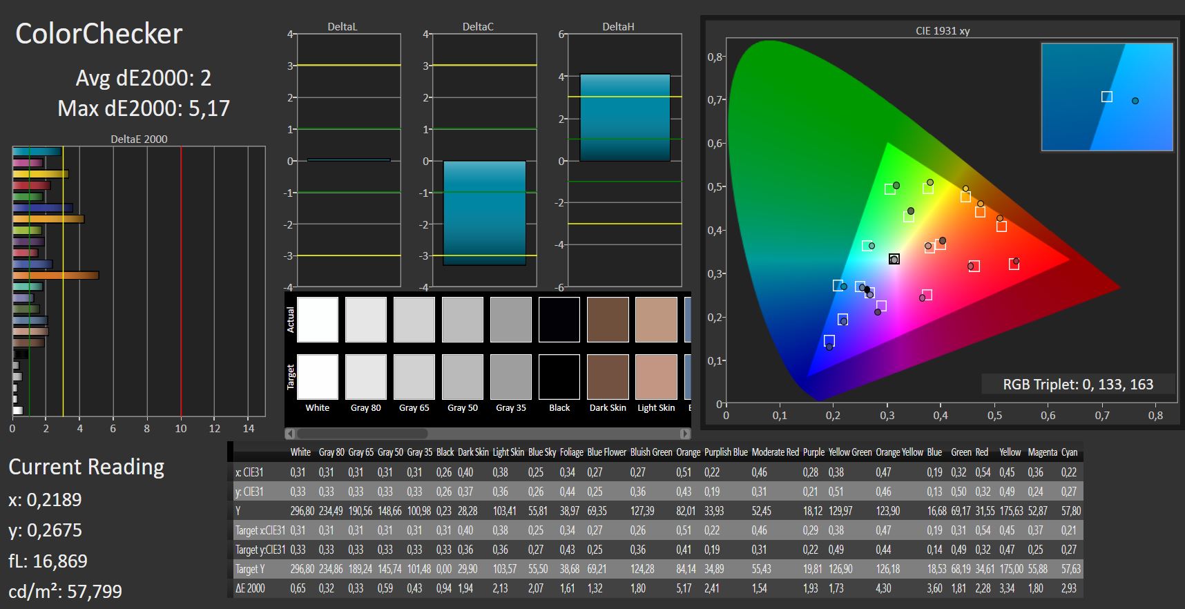Click the horizontal scrollbar thumb below swatches
The image size is (1185, 609).
pyautogui.click(x=362, y=434)
